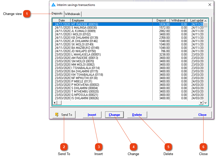This screenshot has width=216, height=160.
Task: Select row P MOKWENA (00002)
Action: click(128, 85)
